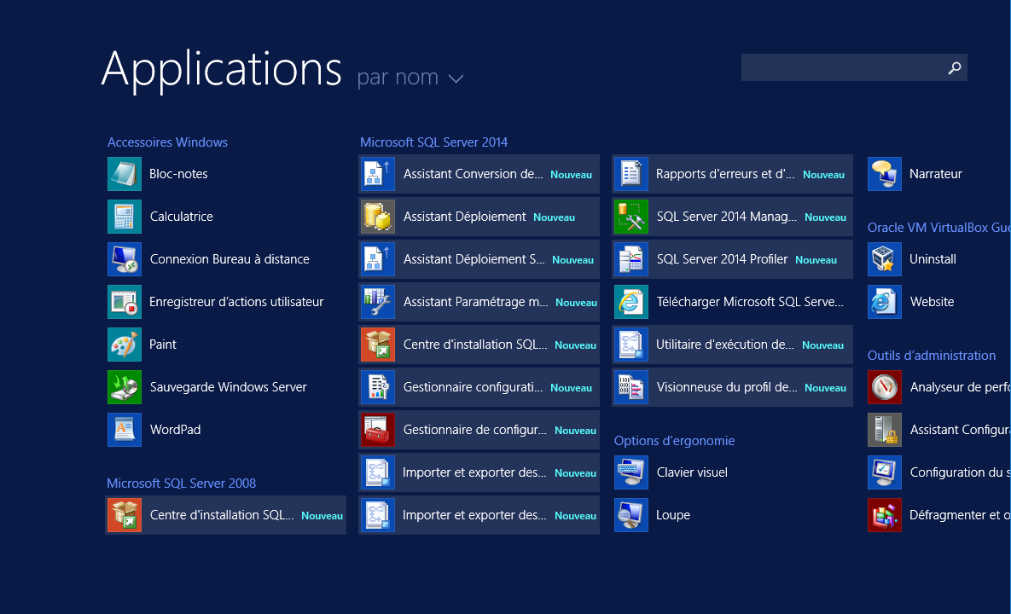
Task: Launch SQL Server 2014 Manag... icon
Action: click(x=631, y=217)
